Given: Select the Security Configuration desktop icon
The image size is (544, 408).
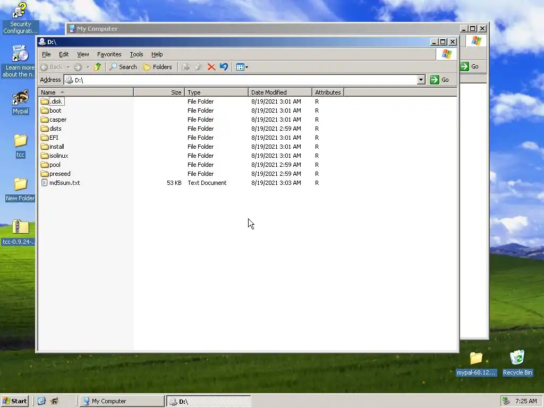Looking at the screenshot, I should tap(20, 18).
